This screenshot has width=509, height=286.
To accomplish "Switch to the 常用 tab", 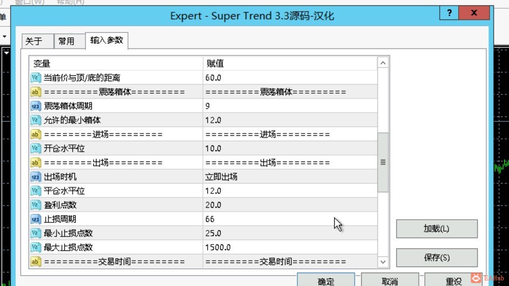I will tap(70, 41).
